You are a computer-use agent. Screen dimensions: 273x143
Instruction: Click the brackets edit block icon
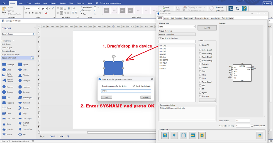point(183,136)
